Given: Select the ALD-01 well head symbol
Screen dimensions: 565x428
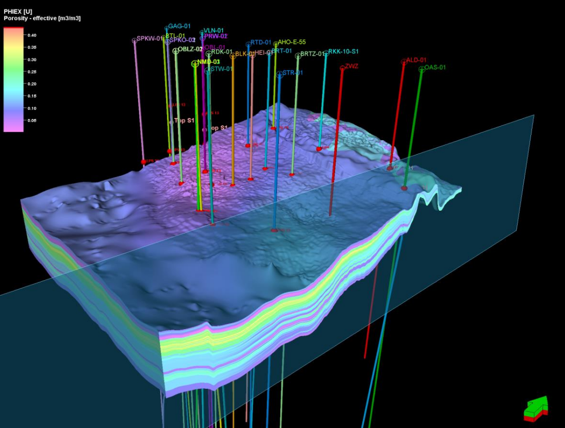Looking at the screenshot, I should (x=404, y=62).
